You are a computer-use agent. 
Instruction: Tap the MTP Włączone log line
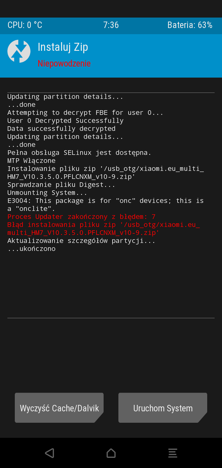point(31,161)
